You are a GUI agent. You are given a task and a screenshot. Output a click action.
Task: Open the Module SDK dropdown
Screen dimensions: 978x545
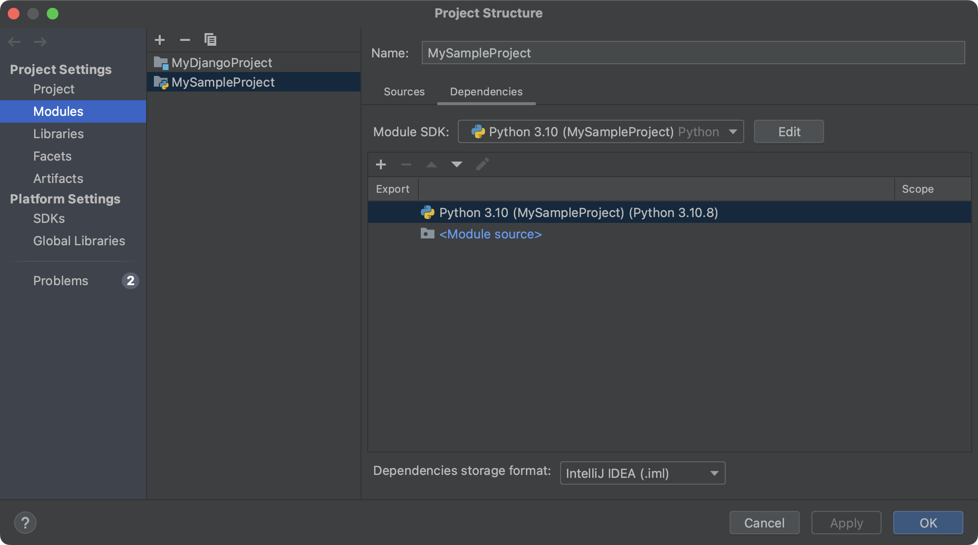[600, 132]
